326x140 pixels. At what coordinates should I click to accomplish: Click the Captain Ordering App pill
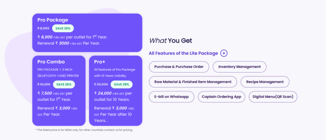pos(221,97)
